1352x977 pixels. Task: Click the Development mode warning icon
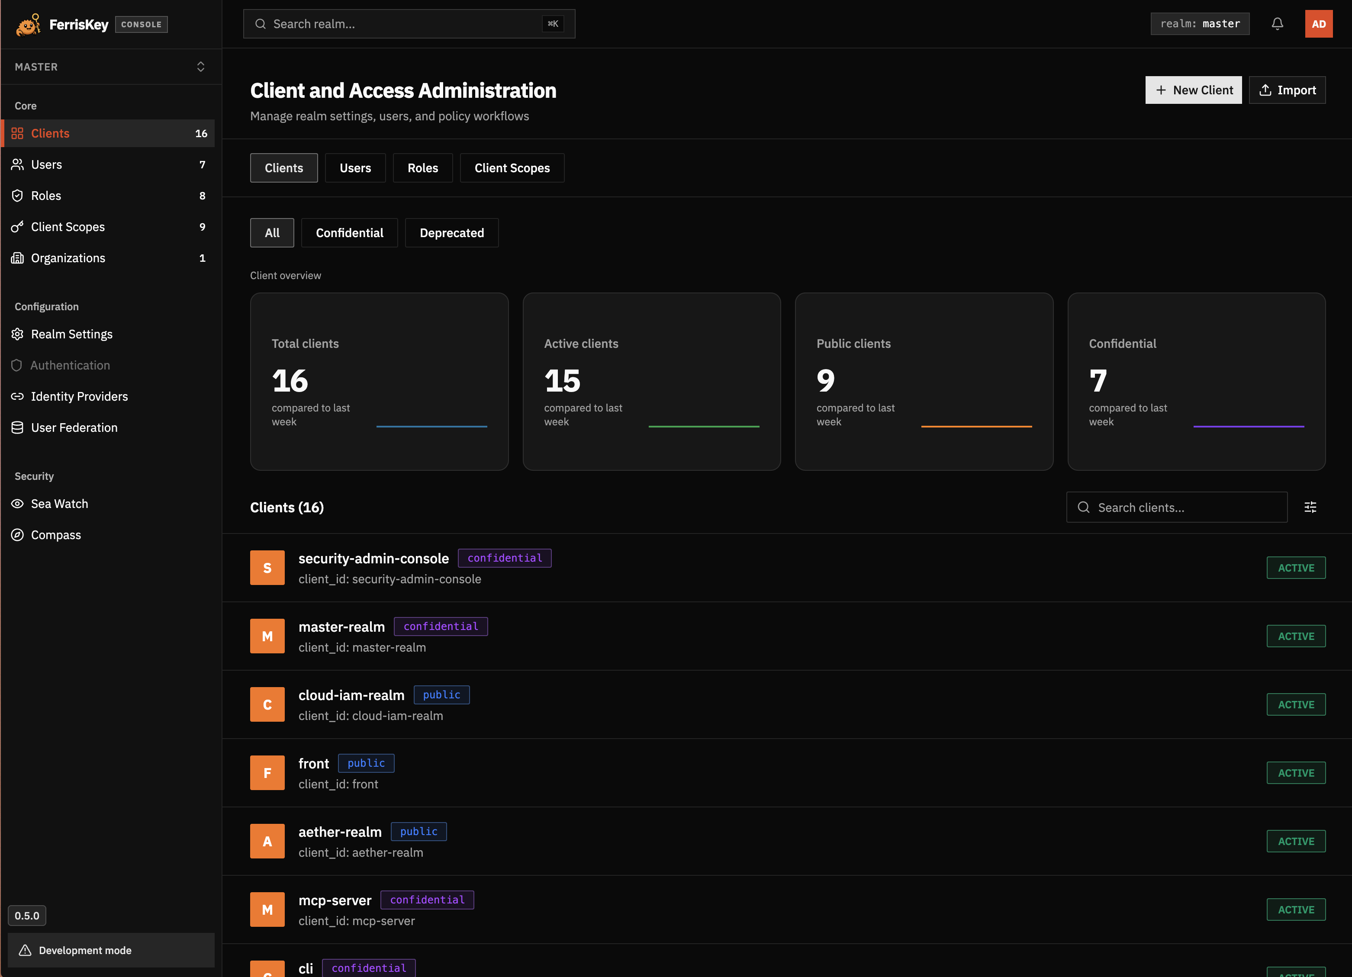25,950
